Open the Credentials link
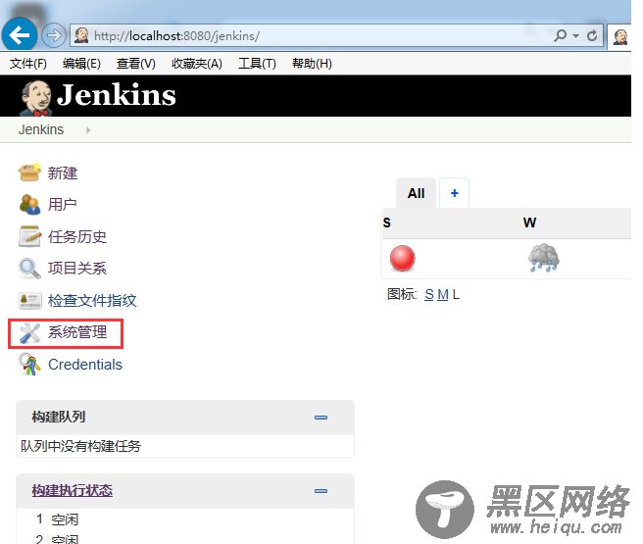The width and height of the screenshot is (643, 544). (85, 365)
